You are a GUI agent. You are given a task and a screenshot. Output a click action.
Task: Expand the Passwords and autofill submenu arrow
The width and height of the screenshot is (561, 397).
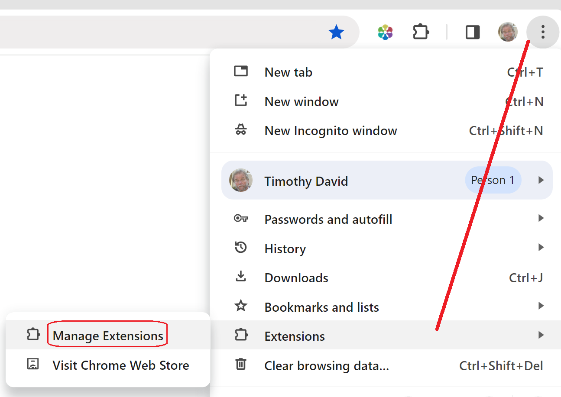pos(541,218)
